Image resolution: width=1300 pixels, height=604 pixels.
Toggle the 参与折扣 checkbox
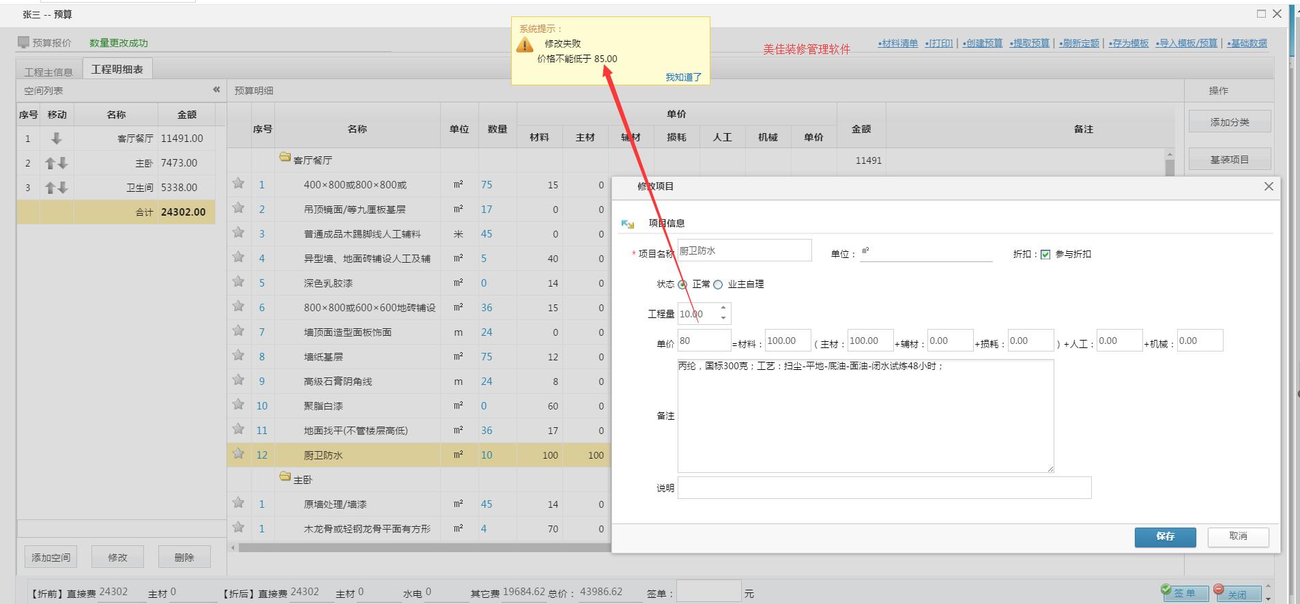[1045, 255]
